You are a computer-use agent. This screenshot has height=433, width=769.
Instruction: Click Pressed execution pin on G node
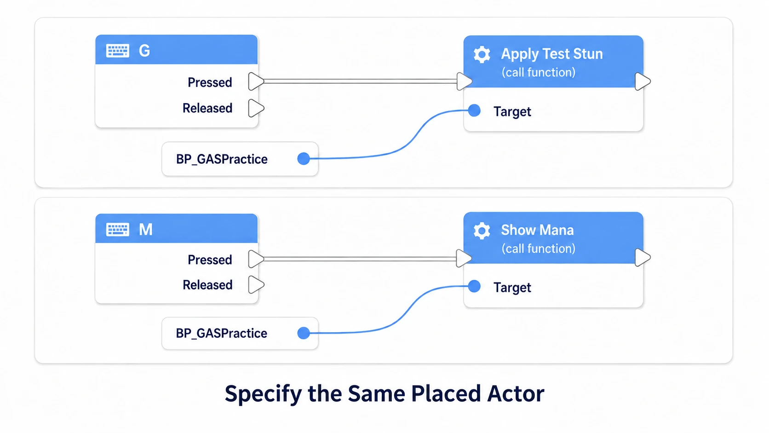(x=256, y=81)
